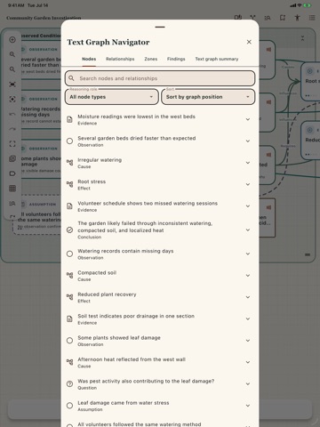Click the conclusion icon beside The garden likely failed
The height and width of the screenshot is (427, 320).
point(69,230)
